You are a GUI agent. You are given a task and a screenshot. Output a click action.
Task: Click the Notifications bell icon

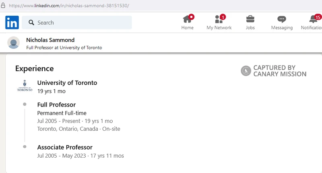[313, 19]
